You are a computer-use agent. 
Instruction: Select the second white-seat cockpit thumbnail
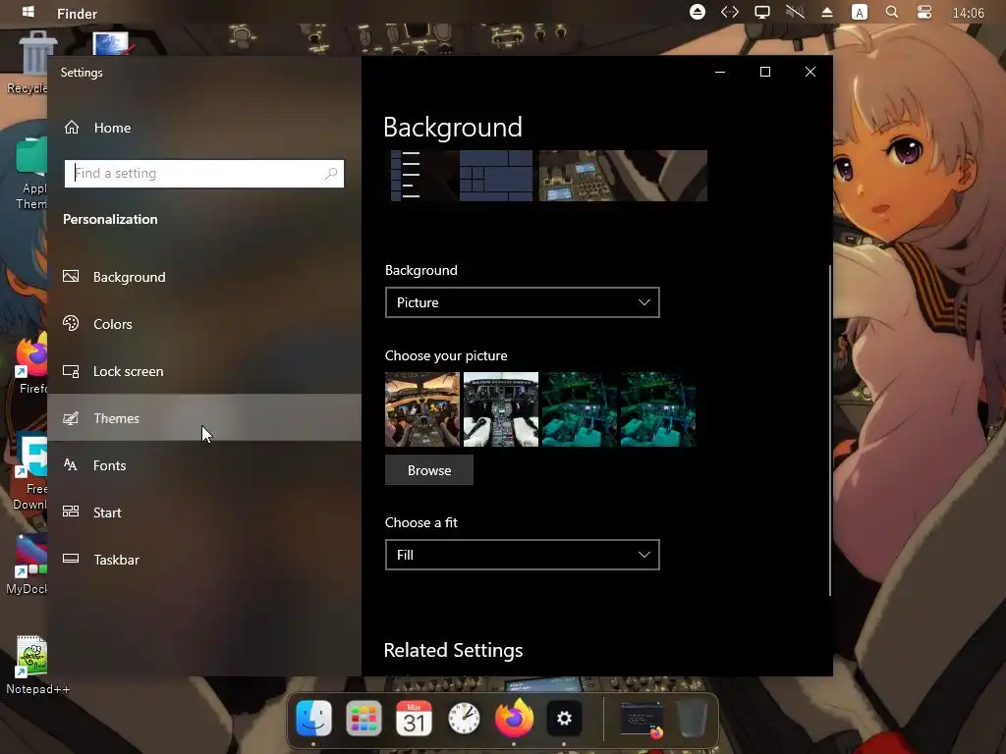click(501, 409)
